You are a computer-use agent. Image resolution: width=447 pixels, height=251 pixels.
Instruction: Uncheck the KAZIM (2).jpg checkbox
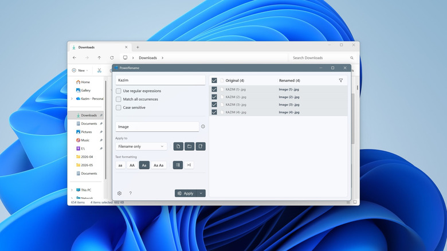click(214, 97)
